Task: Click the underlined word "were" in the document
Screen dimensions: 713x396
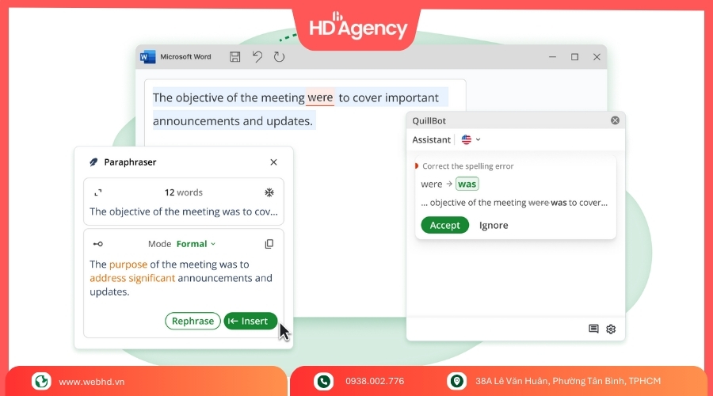Action: click(320, 98)
